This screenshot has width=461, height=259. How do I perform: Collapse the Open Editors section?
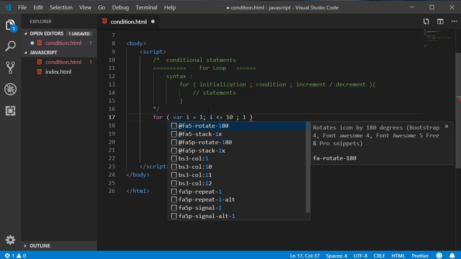(x=26, y=33)
